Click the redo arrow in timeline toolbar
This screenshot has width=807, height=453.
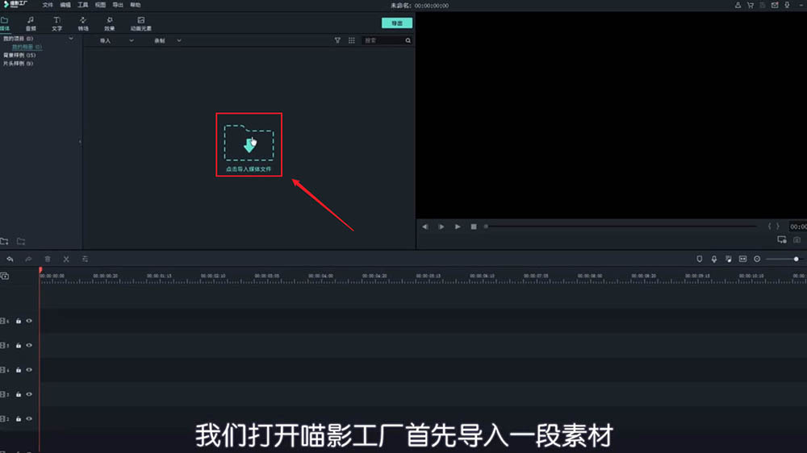[28, 260]
